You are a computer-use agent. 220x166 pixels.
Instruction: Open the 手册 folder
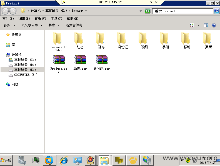[x=166, y=40]
